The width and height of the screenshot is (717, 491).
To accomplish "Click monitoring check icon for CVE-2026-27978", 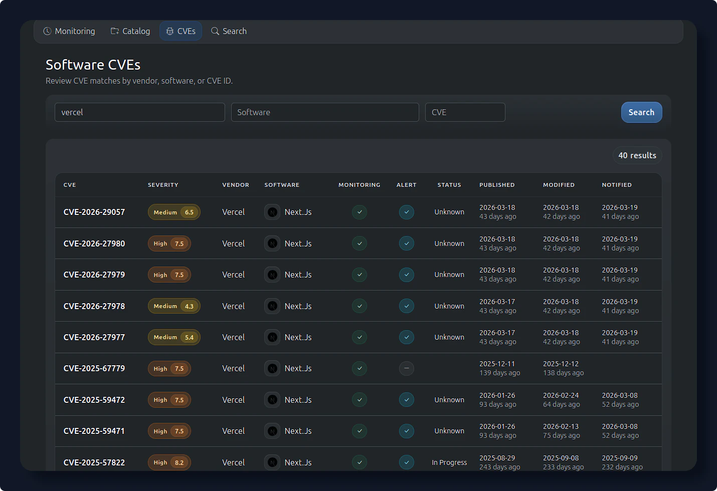I will 360,306.
